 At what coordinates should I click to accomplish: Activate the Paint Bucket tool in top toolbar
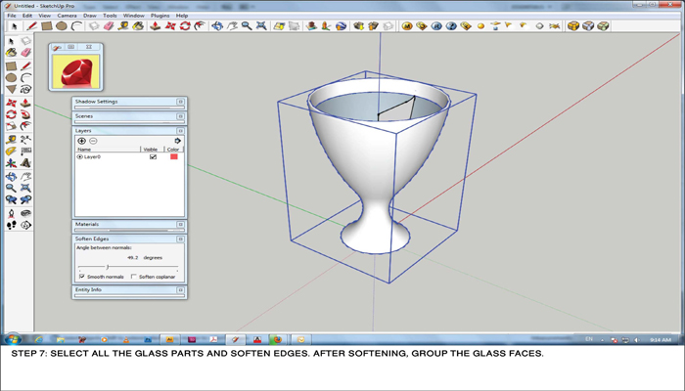click(x=136, y=26)
